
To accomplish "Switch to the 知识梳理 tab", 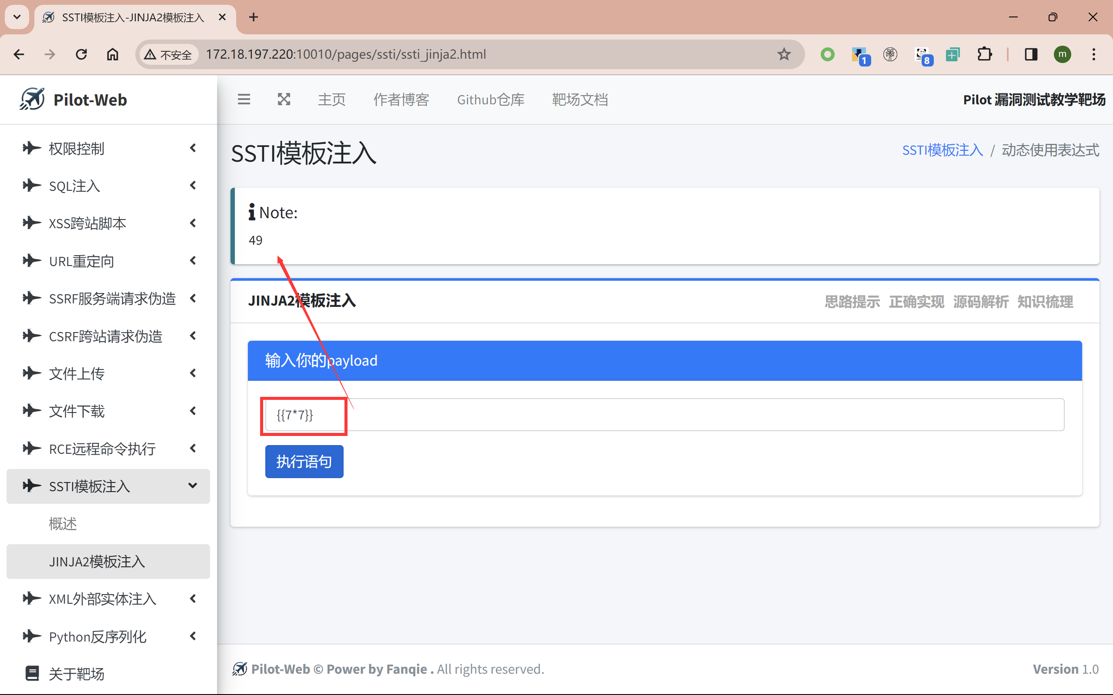I will pyautogui.click(x=1046, y=302).
